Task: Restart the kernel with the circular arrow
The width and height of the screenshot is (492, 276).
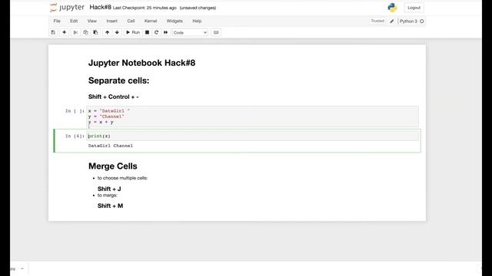Action: click(156, 32)
